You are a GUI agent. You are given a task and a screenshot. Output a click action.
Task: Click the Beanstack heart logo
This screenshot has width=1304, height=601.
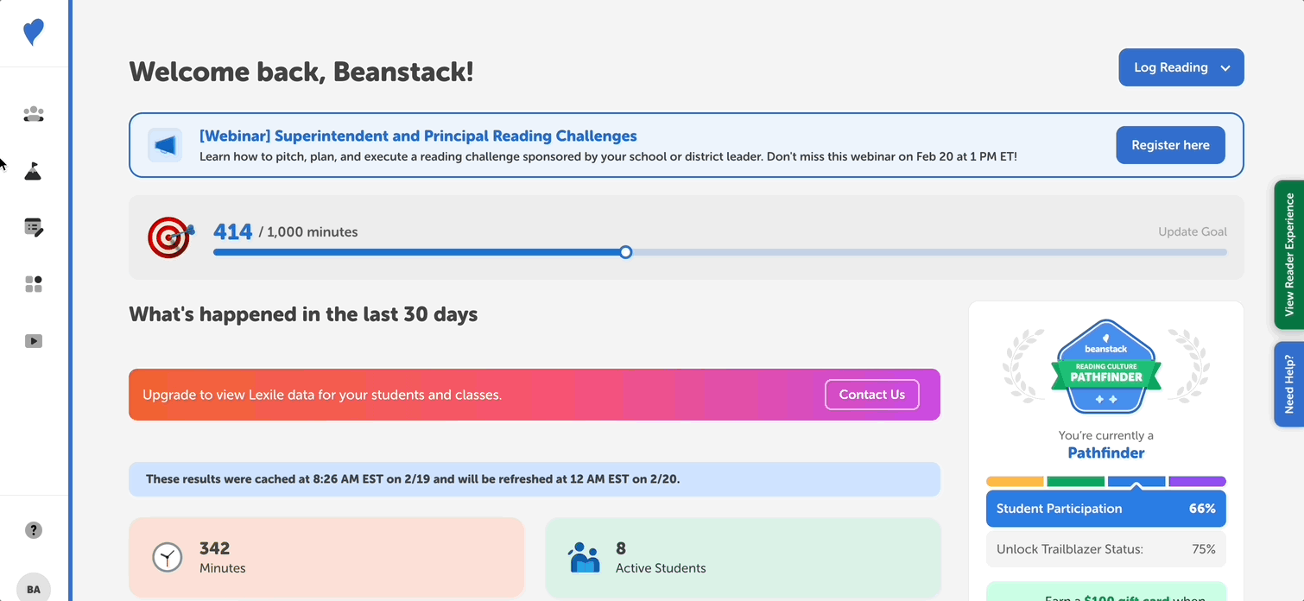(33, 31)
